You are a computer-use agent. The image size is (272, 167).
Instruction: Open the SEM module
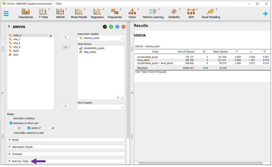click(191, 13)
